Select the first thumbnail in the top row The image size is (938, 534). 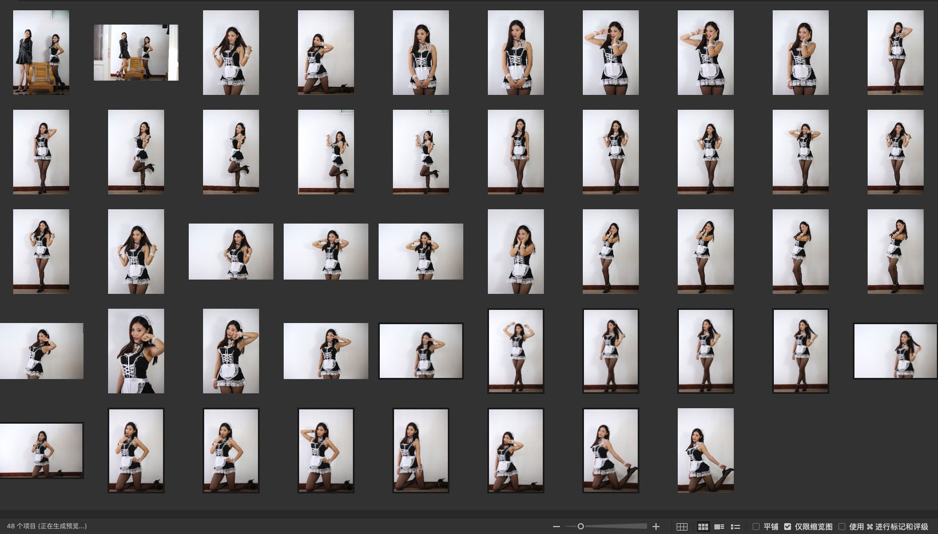(x=41, y=52)
